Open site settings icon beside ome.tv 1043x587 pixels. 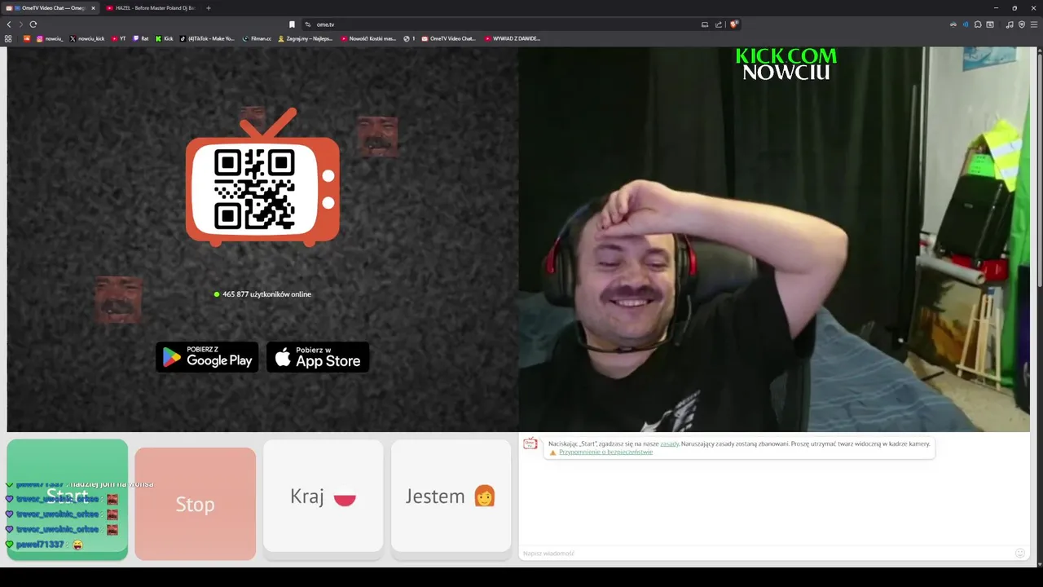tap(308, 24)
